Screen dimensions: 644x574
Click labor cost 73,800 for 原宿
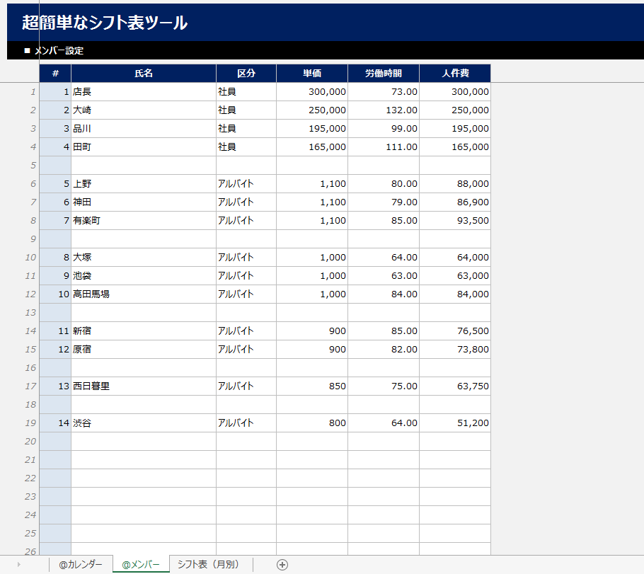(x=455, y=349)
